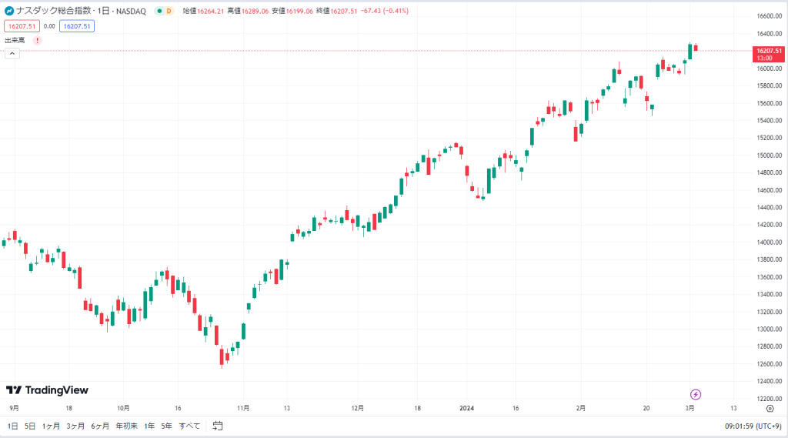Click the red sell price 16207.51 button
Screen dimensions: 788x438
[22, 26]
